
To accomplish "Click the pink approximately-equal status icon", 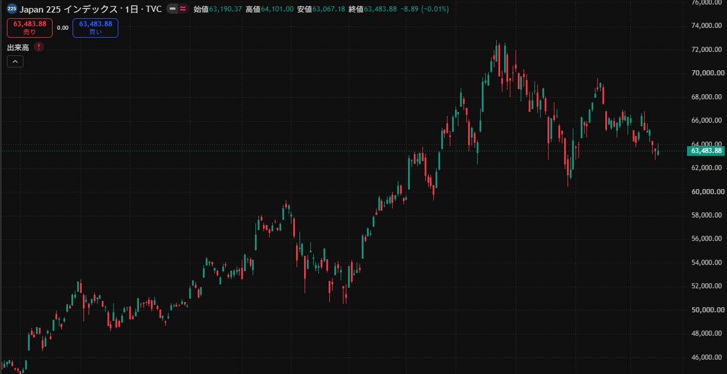I will click(183, 9).
